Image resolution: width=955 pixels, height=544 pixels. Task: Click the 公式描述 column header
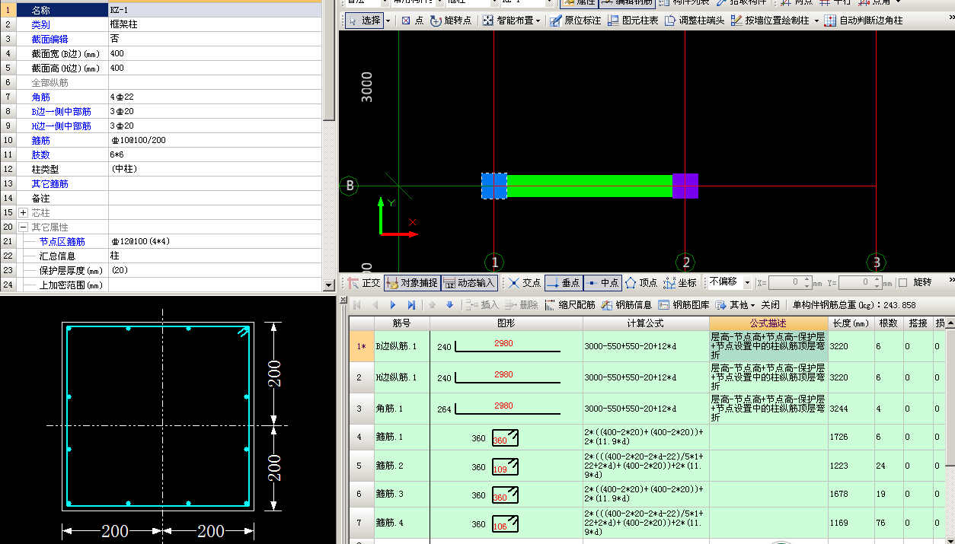768,323
